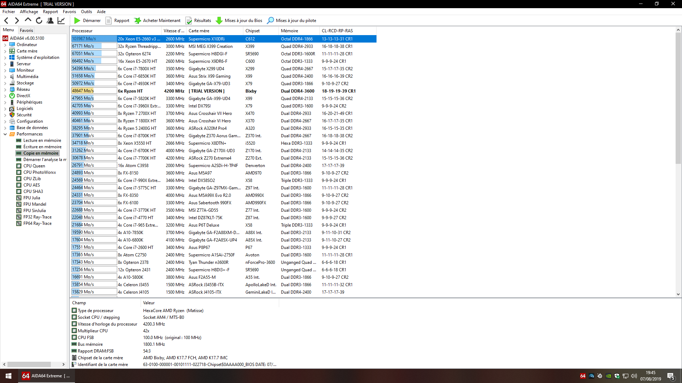The image size is (682, 383).
Task: Open the Outils menu
Action: [x=86, y=12]
